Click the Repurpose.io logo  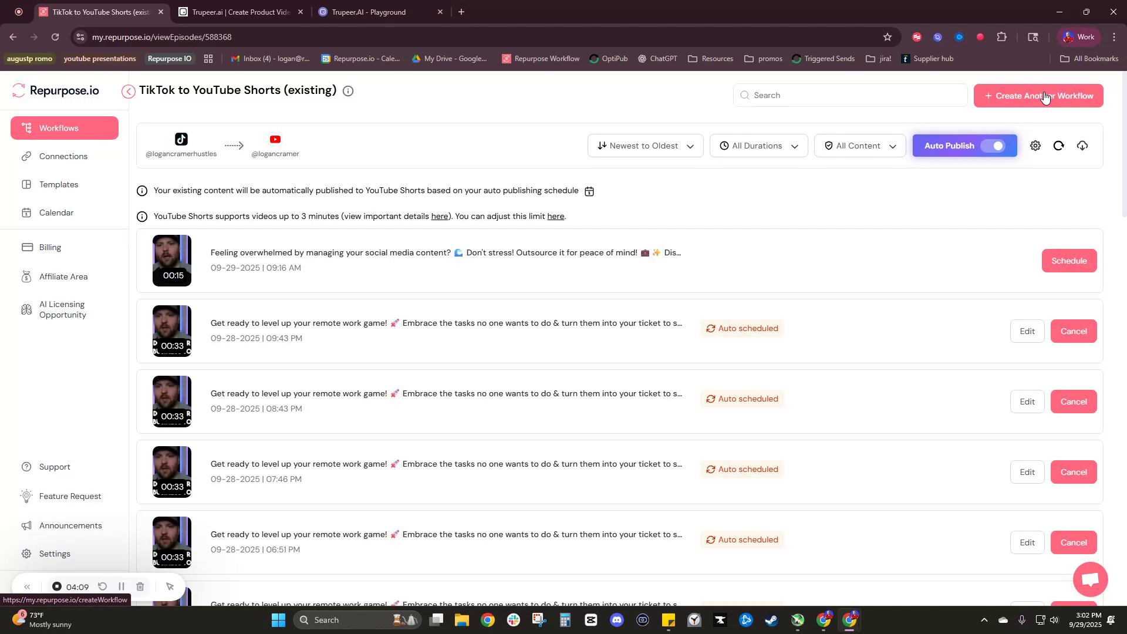pos(56,90)
